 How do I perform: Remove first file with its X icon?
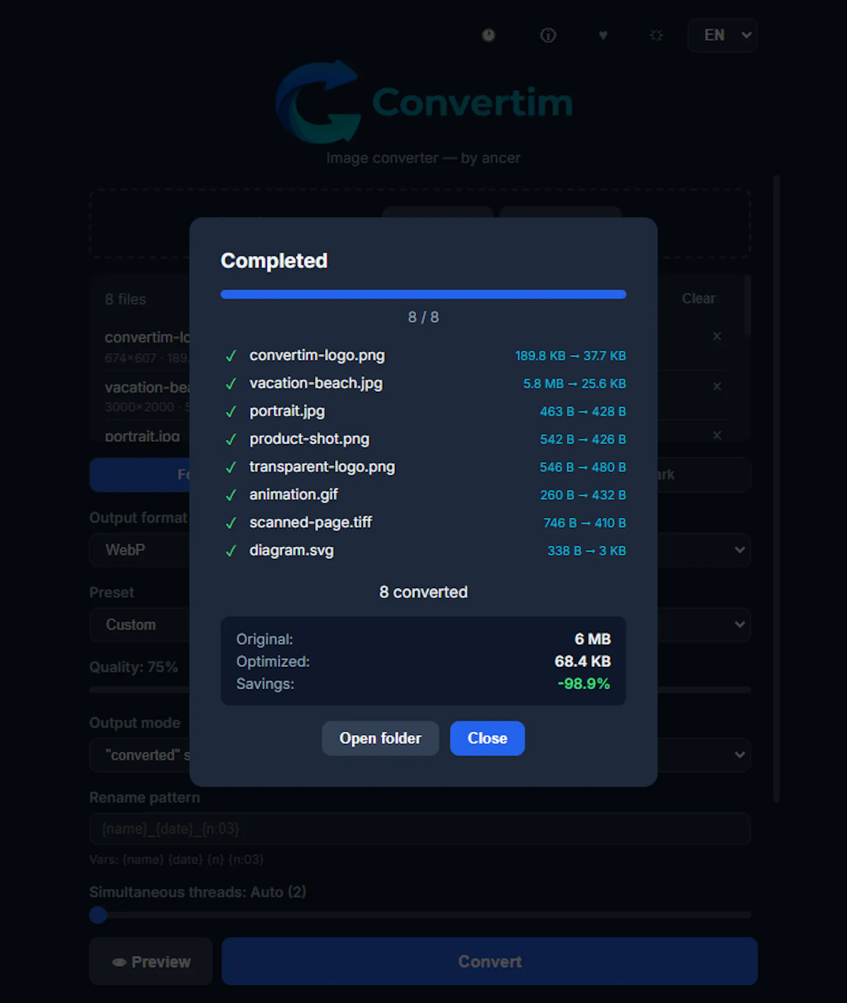717,336
